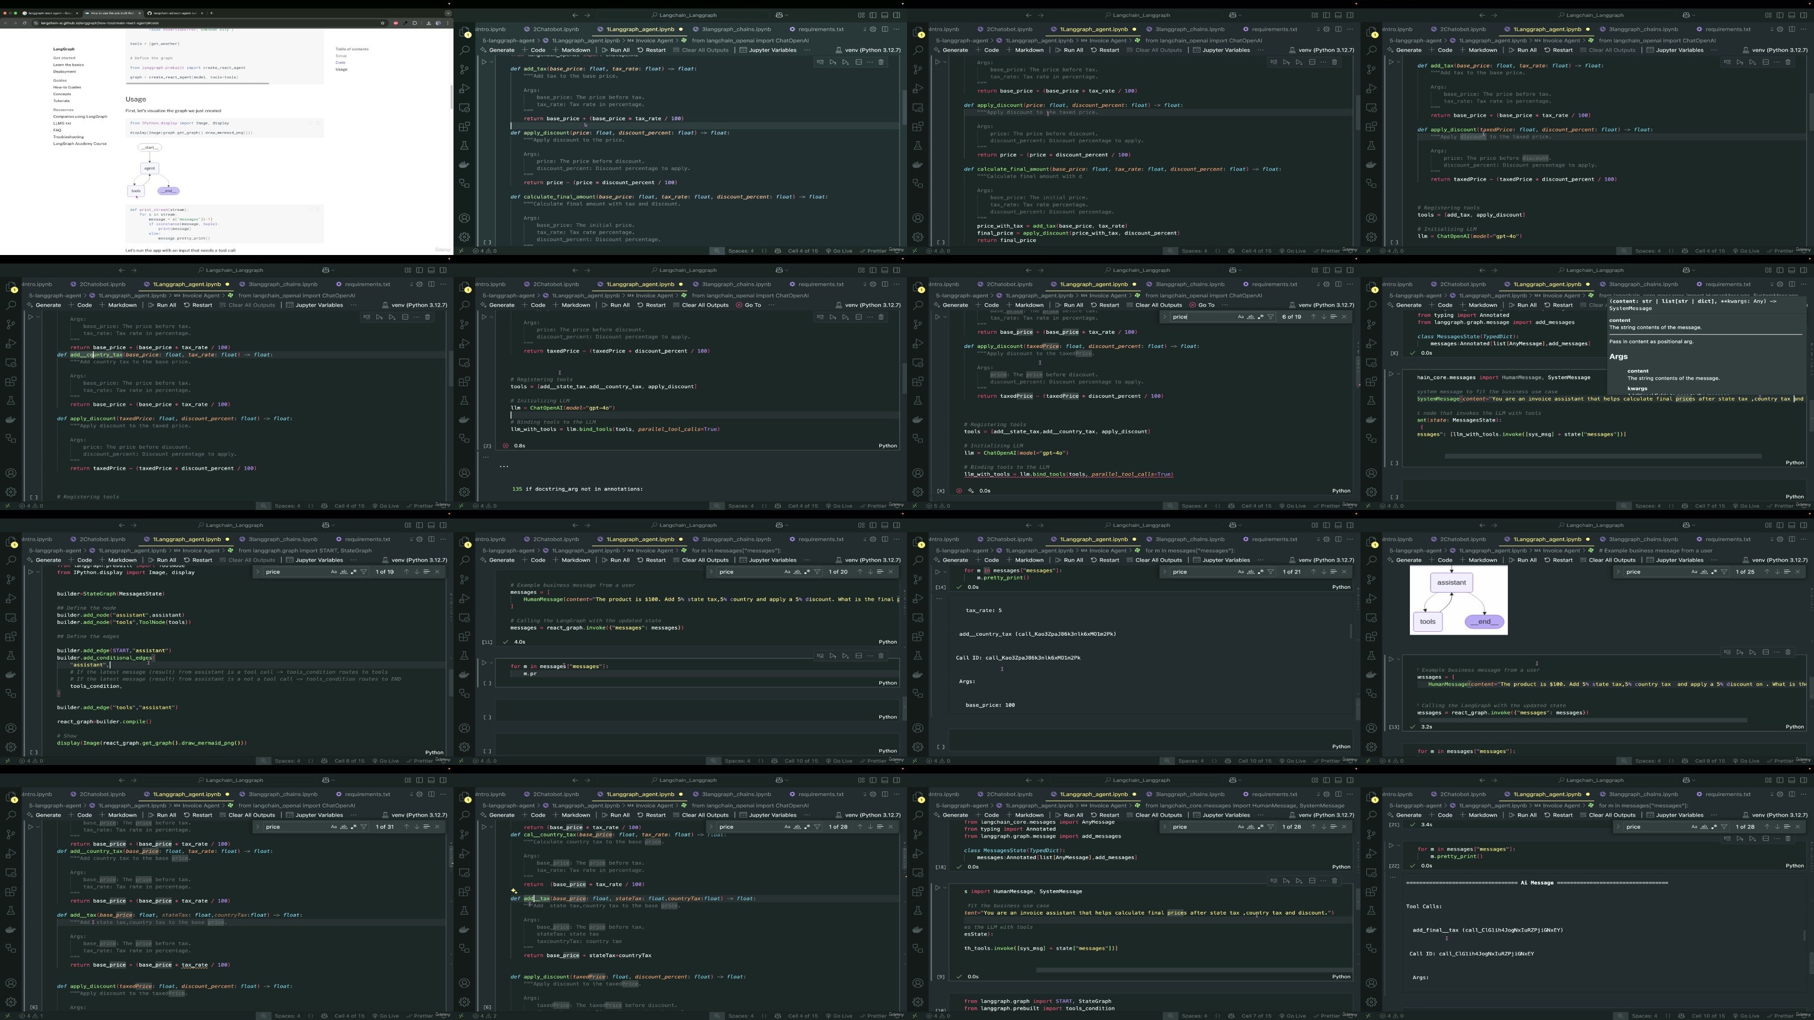Open Search view in the '6 of 19' window
The height and width of the screenshot is (1020, 1814).
918,305
